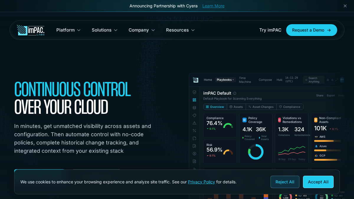Switch to the Compliance tab
Viewport: 354px width, 199px height.
[x=290, y=107]
